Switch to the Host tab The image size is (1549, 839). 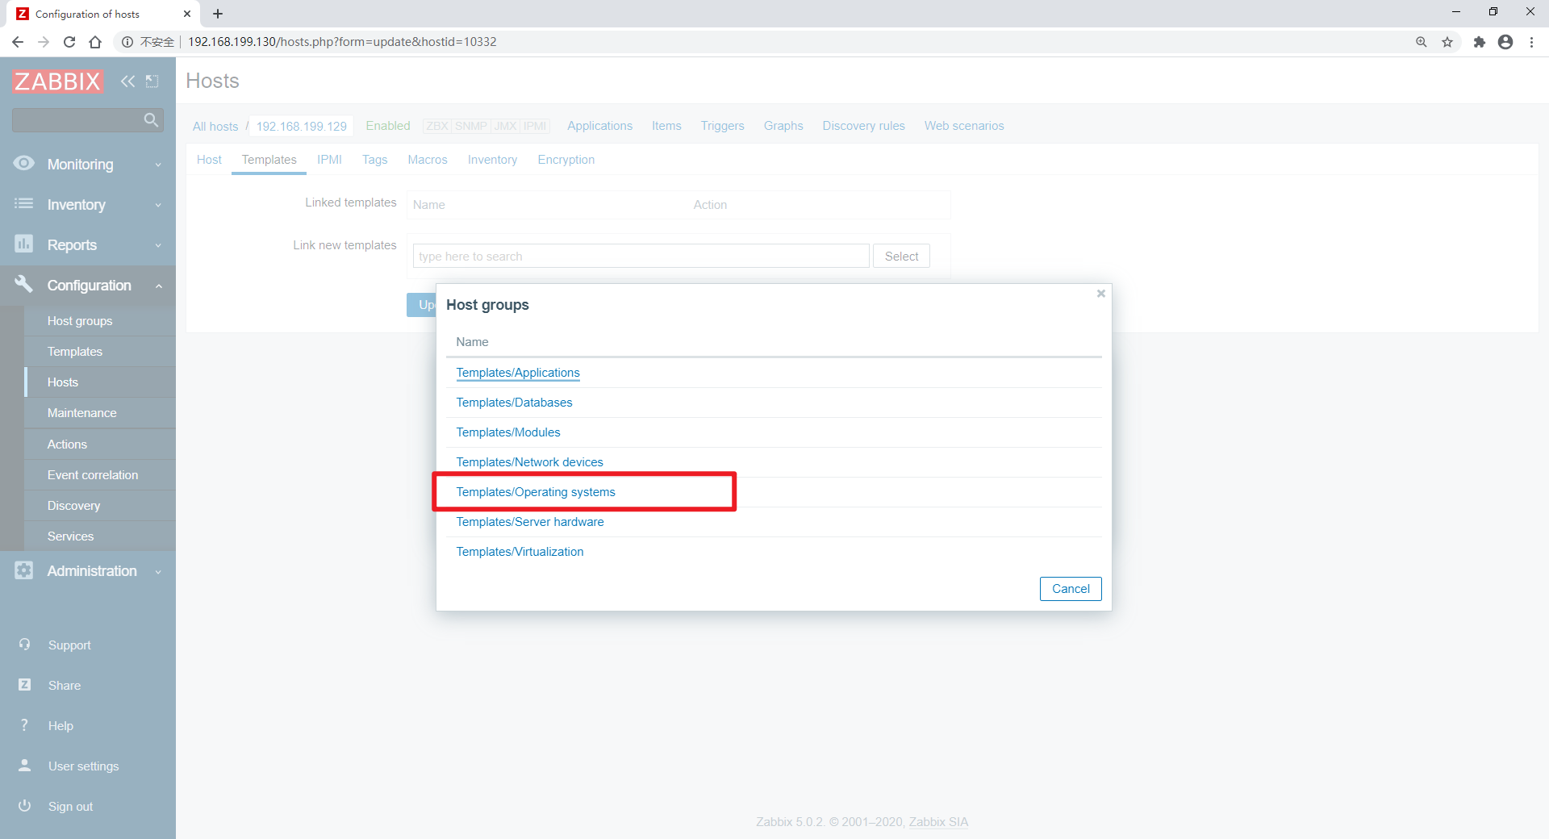coord(209,160)
